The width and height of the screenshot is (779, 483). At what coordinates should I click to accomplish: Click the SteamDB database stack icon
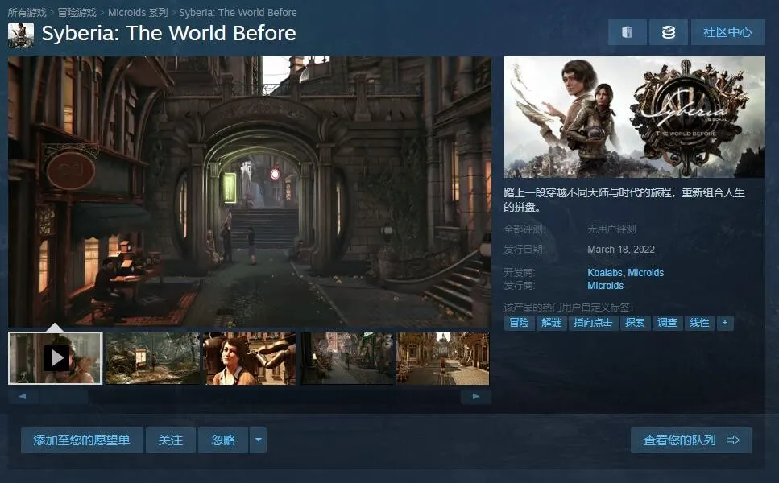point(668,32)
